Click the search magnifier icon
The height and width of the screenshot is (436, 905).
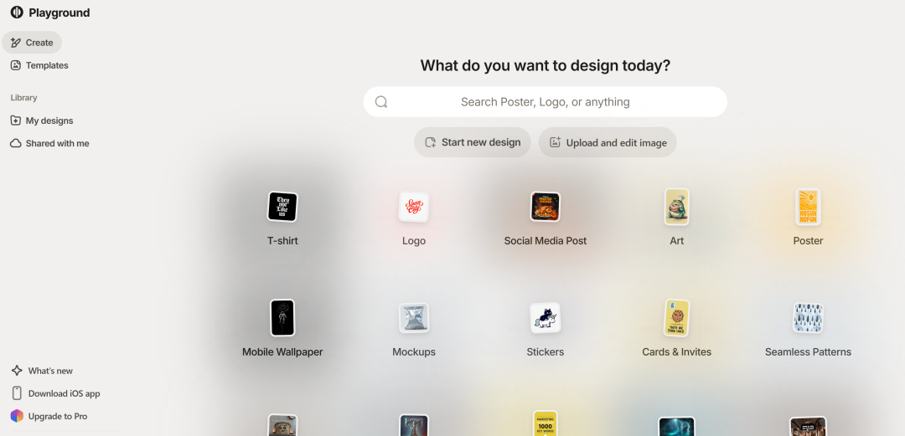381,102
